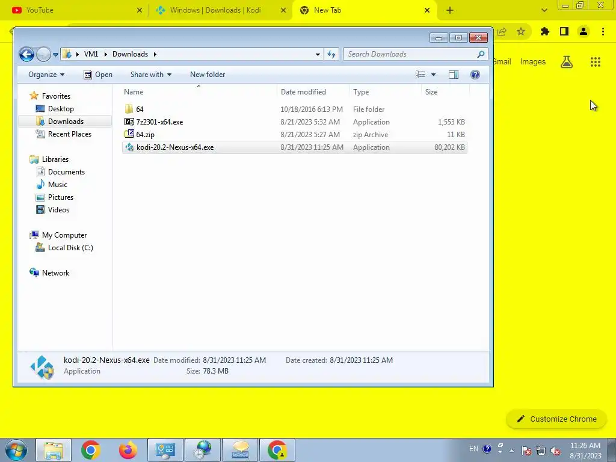616x462 pixels.
Task: Open Desktop in navigation pane
Action: tap(55, 109)
